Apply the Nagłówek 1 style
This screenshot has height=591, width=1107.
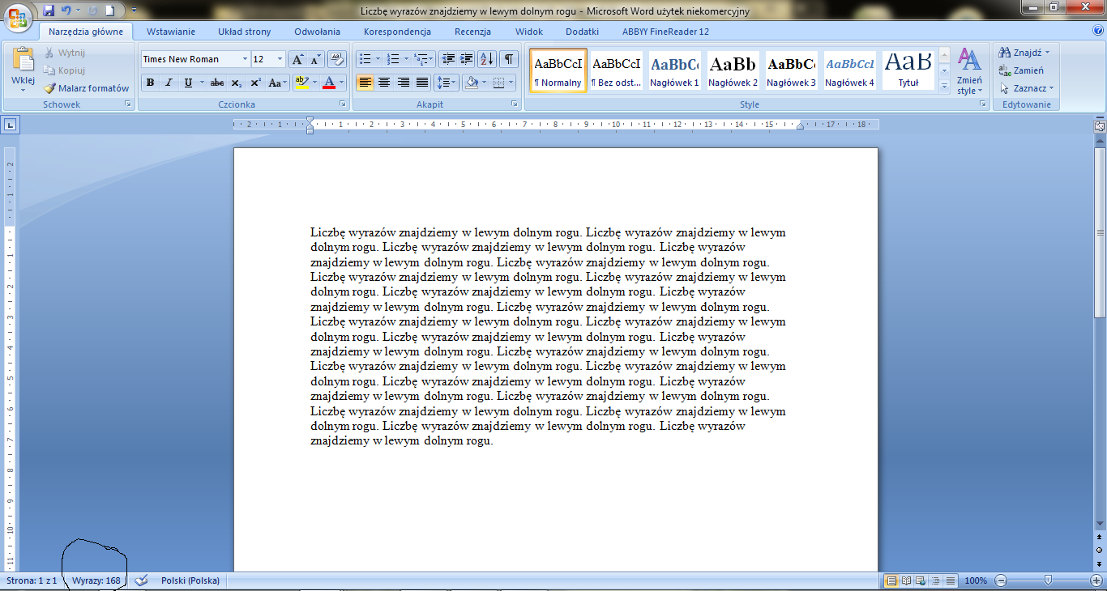click(x=674, y=71)
